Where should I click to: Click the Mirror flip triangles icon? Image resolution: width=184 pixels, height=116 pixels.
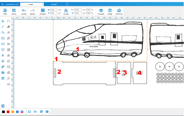(x=9, y=55)
